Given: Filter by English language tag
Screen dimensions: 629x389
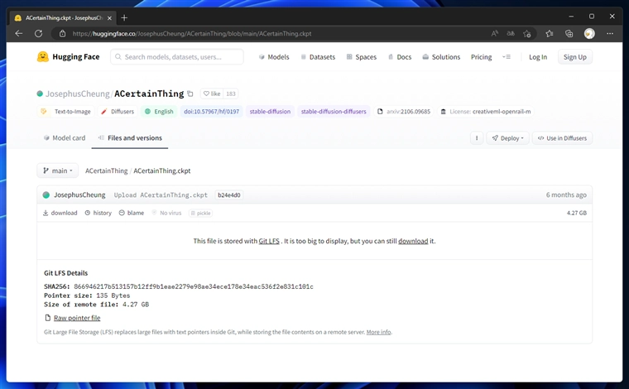Looking at the screenshot, I should pyautogui.click(x=159, y=112).
